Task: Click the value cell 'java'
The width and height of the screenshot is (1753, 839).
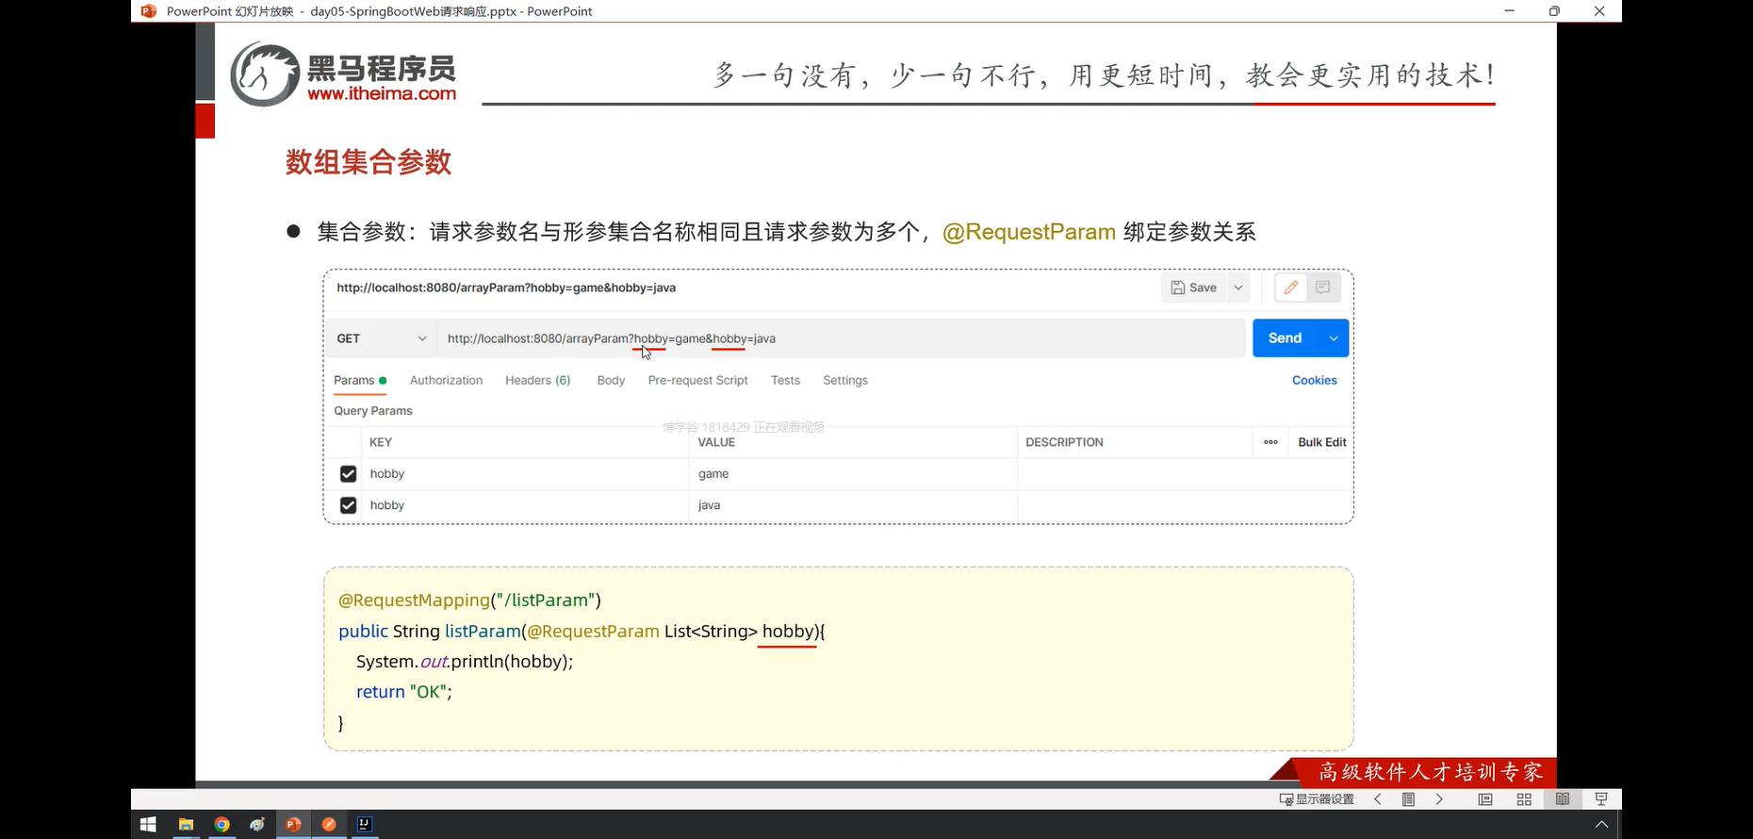Action: pyautogui.click(x=709, y=505)
